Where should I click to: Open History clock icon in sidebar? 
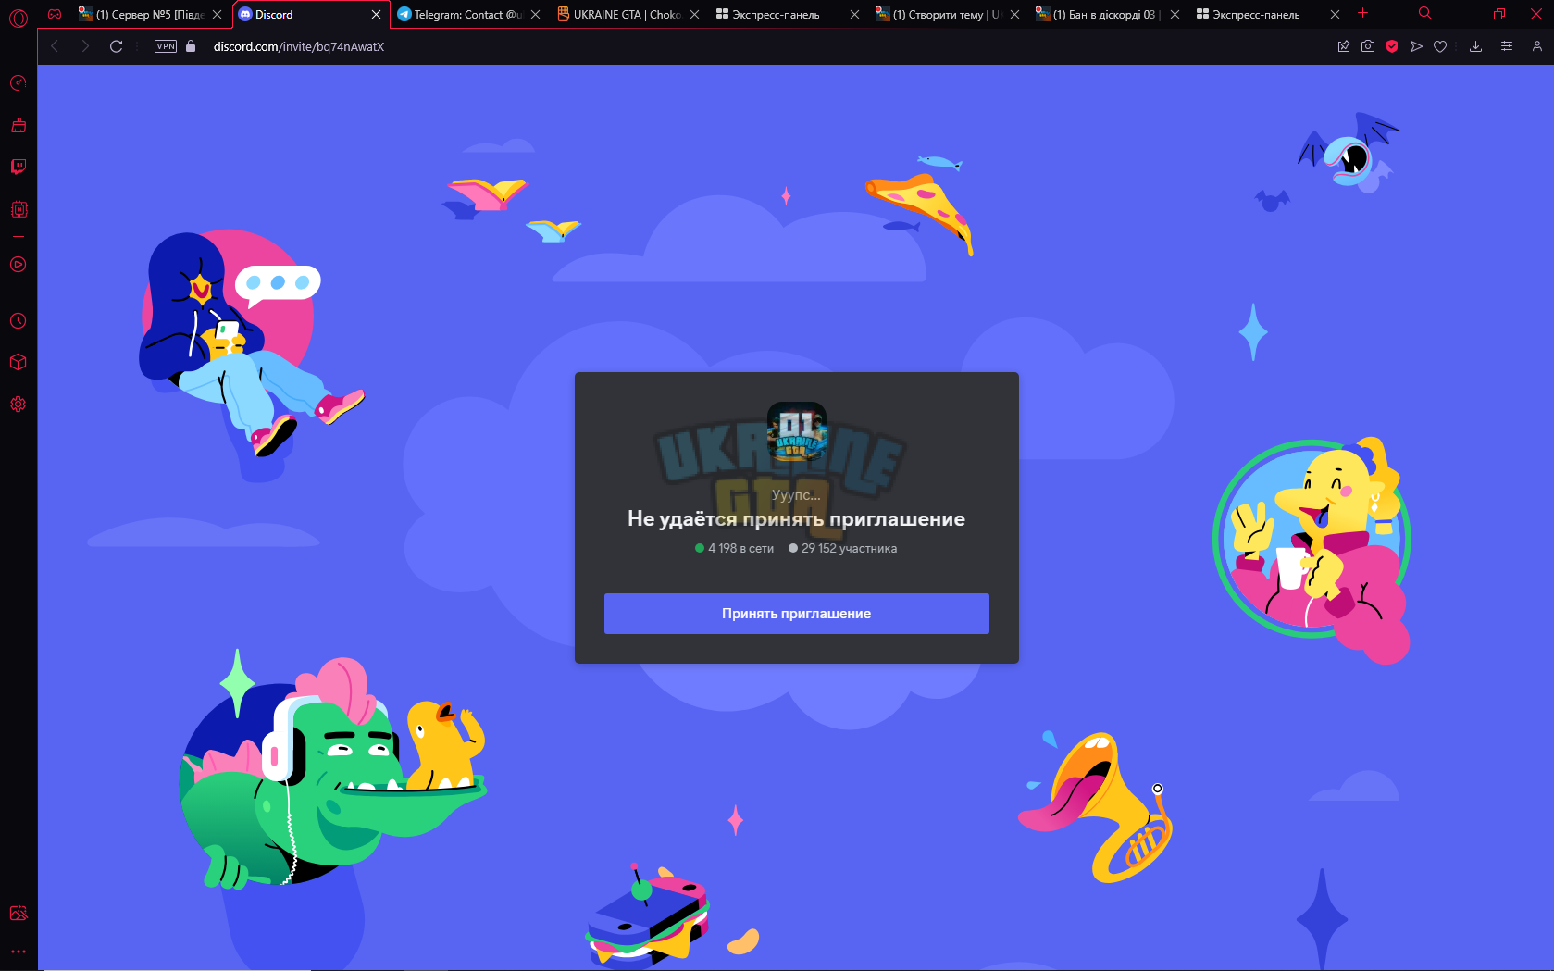click(x=19, y=321)
